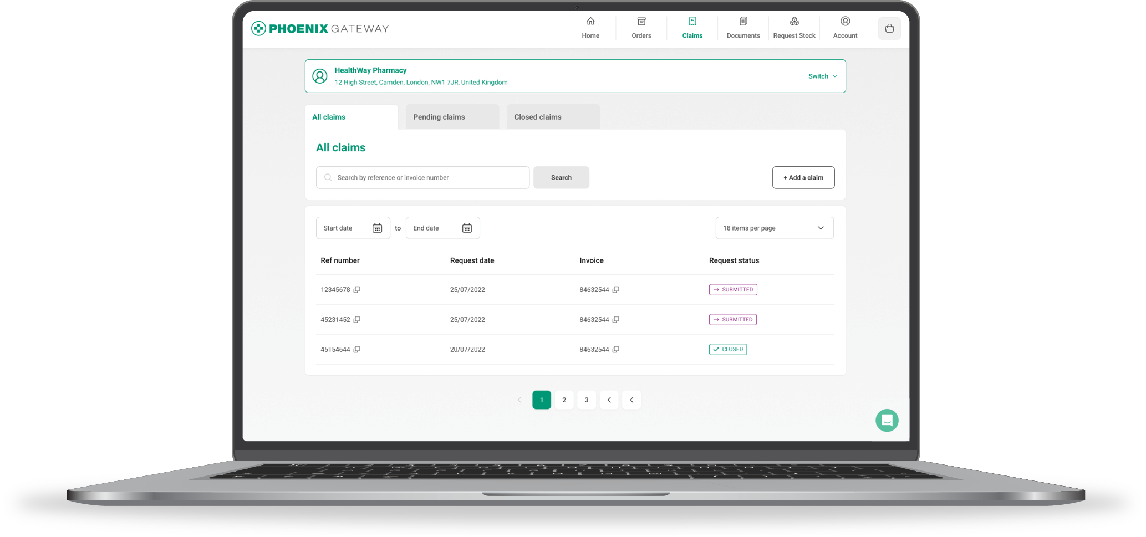Expand the Switch pharmacy dropdown
1146x537 pixels.
822,76
